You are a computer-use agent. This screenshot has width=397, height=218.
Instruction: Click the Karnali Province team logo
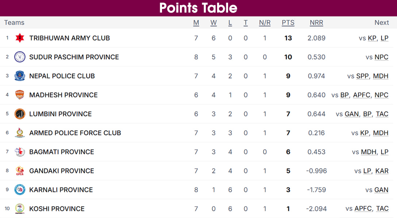coord(20,190)
